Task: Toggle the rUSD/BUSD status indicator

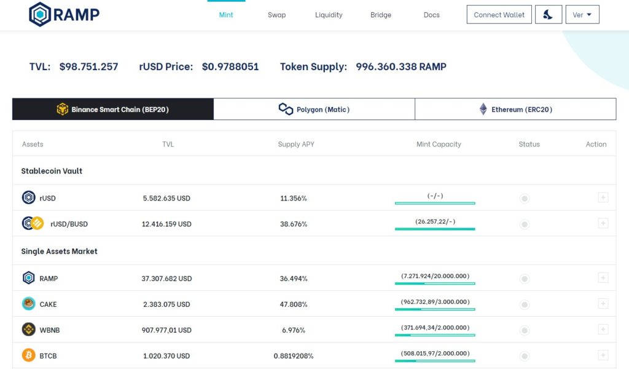Action: (525, 224)
